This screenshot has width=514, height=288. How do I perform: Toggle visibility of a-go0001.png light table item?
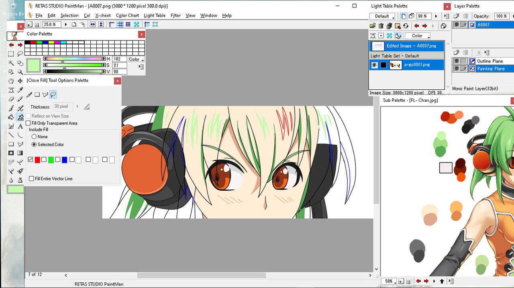pyautogui.click(x=374, y=65)
